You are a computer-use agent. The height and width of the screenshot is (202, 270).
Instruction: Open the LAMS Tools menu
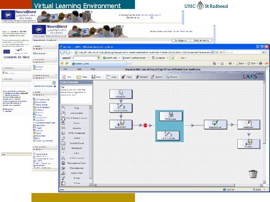79,69
